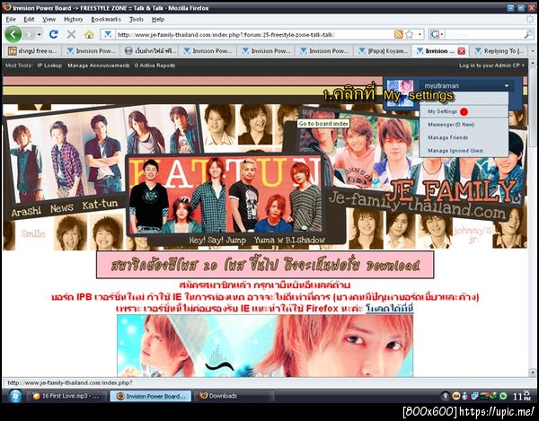Image resolution: width=539 pixels, height=421 pixels.
Task: Click in the Google search box
Action: [485, 35]
